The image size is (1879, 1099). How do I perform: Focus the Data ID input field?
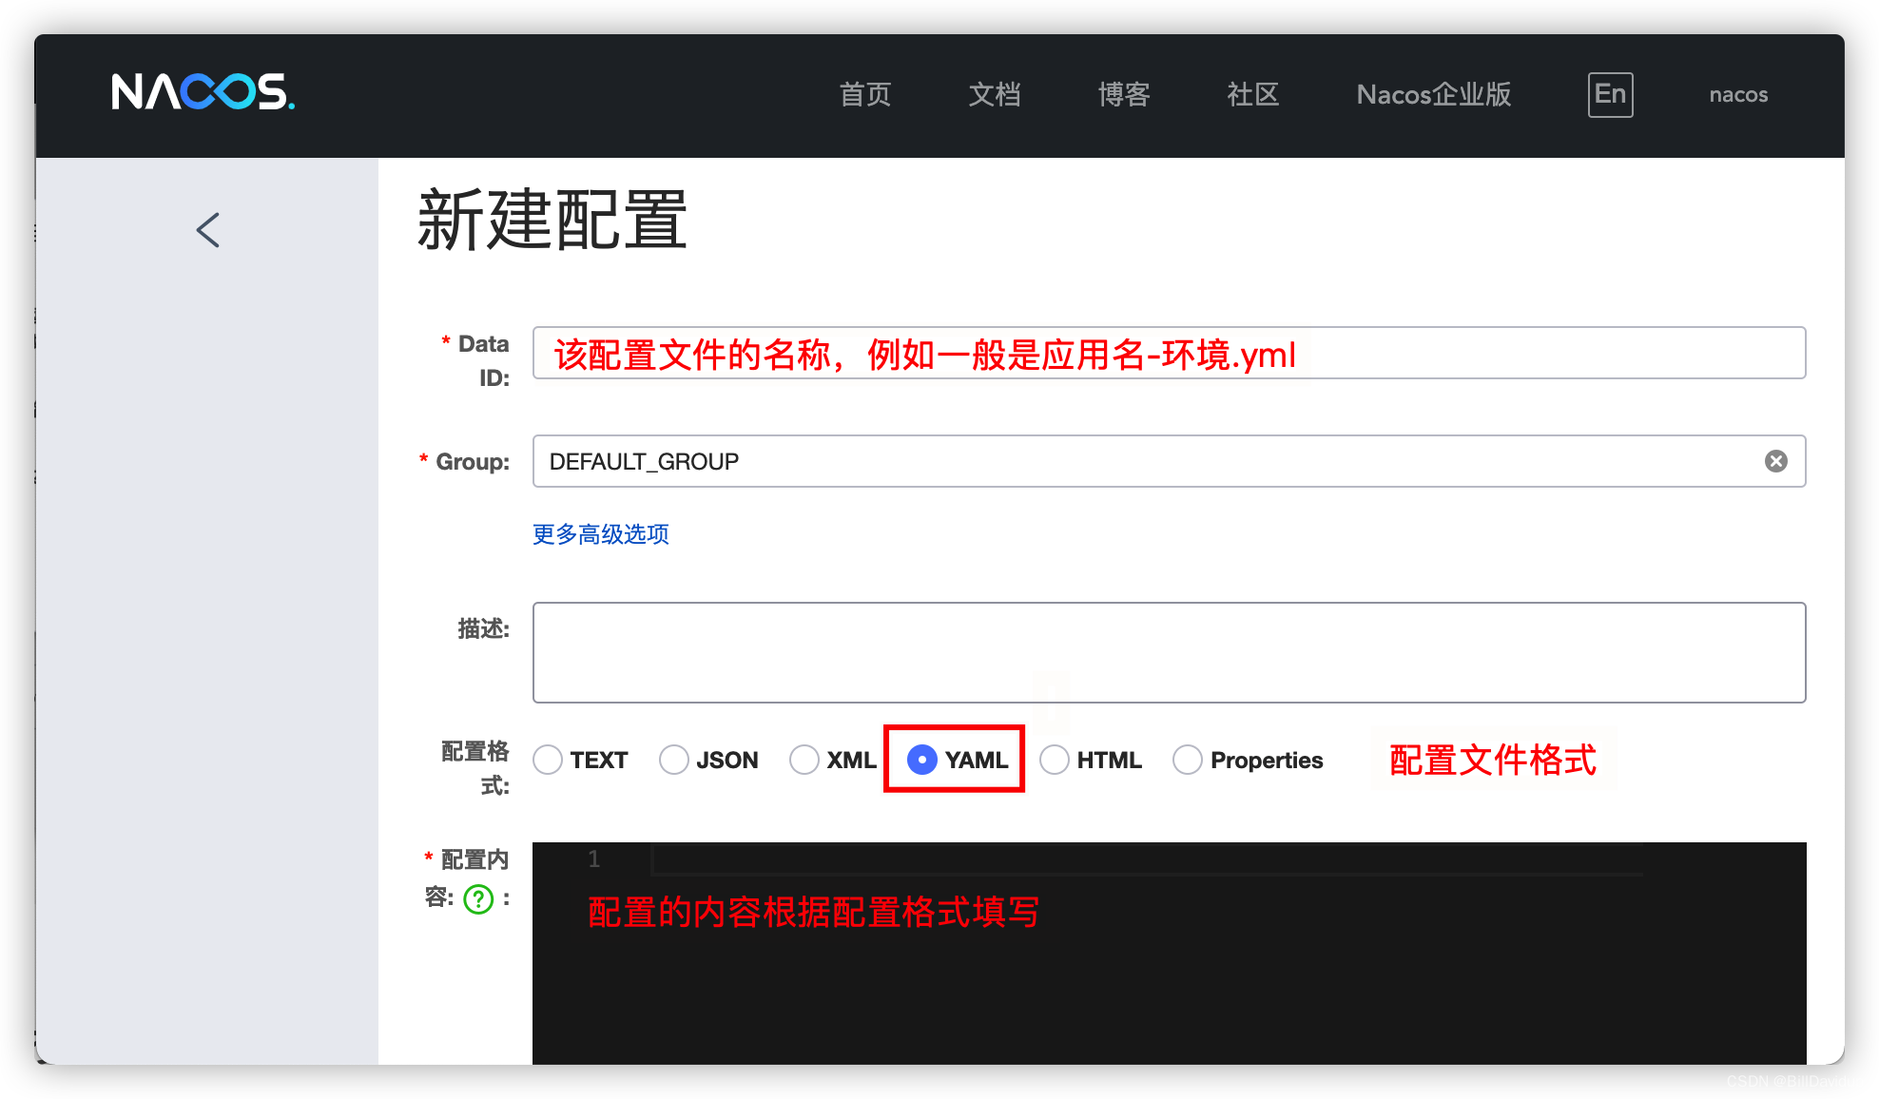pos(1169,353)
